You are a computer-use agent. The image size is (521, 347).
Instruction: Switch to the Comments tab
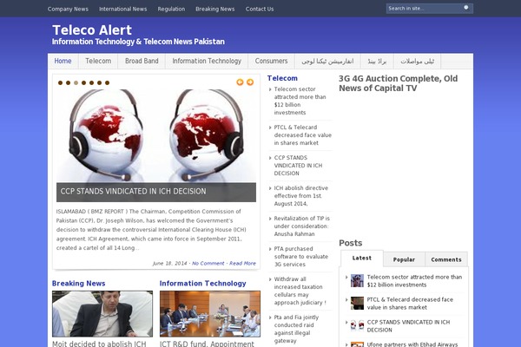click(x=446, y=259)
